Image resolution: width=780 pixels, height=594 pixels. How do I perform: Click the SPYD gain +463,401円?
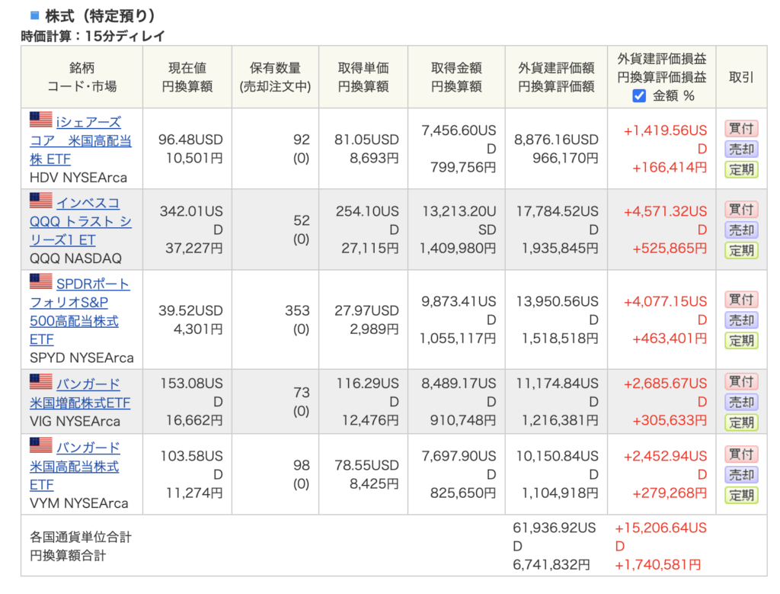(670, 339)
